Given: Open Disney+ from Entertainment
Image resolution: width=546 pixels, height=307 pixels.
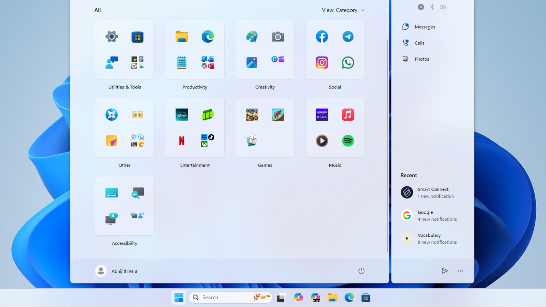Looking at the screenshot, I should [x=181, y=115].
